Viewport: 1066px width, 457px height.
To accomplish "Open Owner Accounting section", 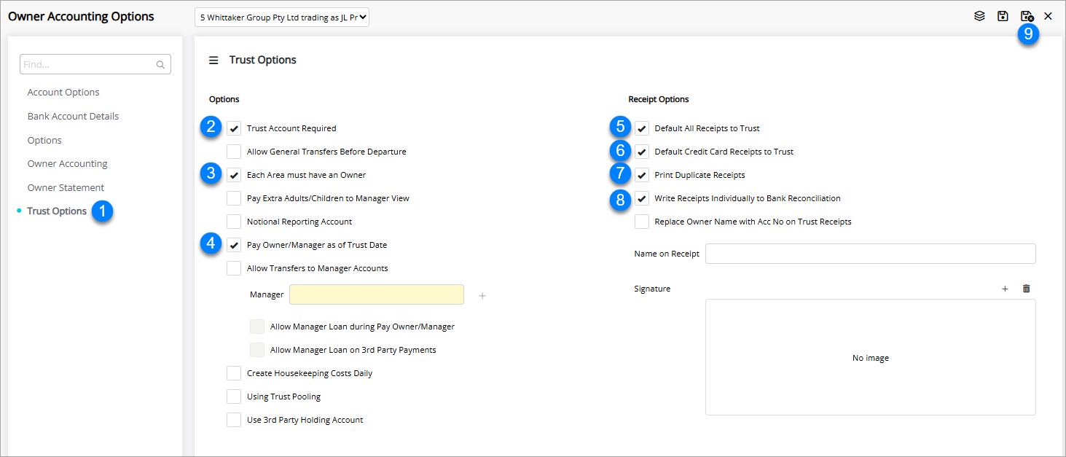I will click(67, 164).
